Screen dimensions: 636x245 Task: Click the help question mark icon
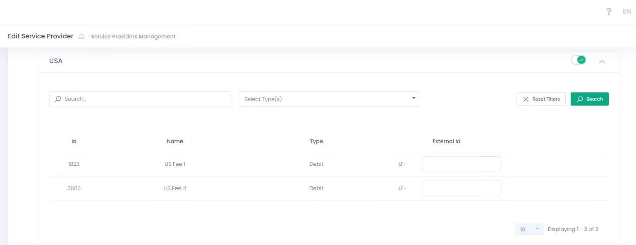(x=608, y=12)
